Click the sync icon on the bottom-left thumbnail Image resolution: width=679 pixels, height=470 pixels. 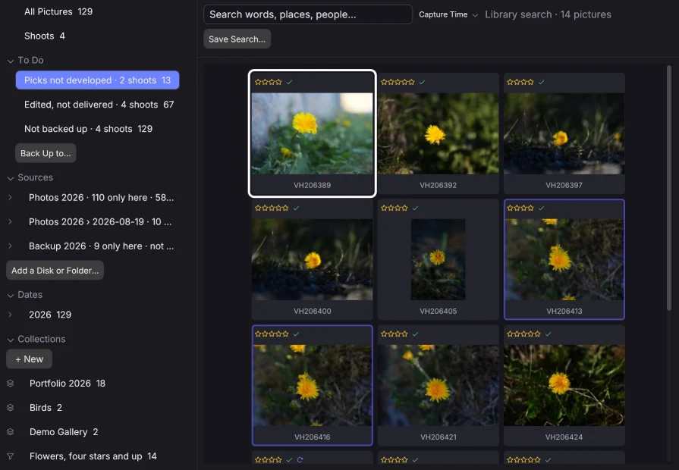[x=300, y=459]
